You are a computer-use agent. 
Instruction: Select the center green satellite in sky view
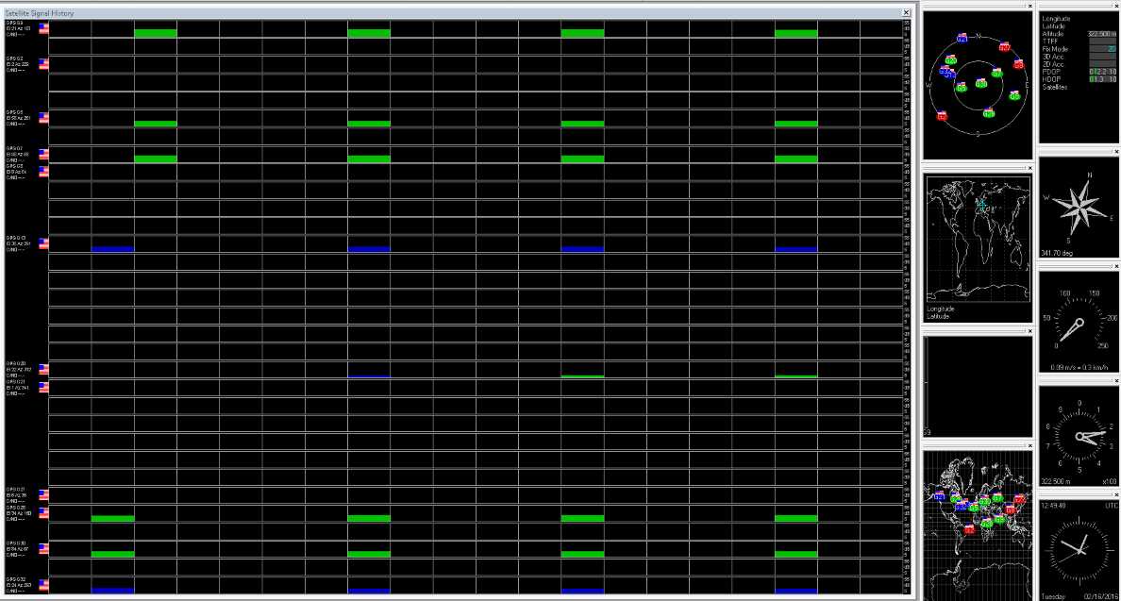[x=981, y=84]
